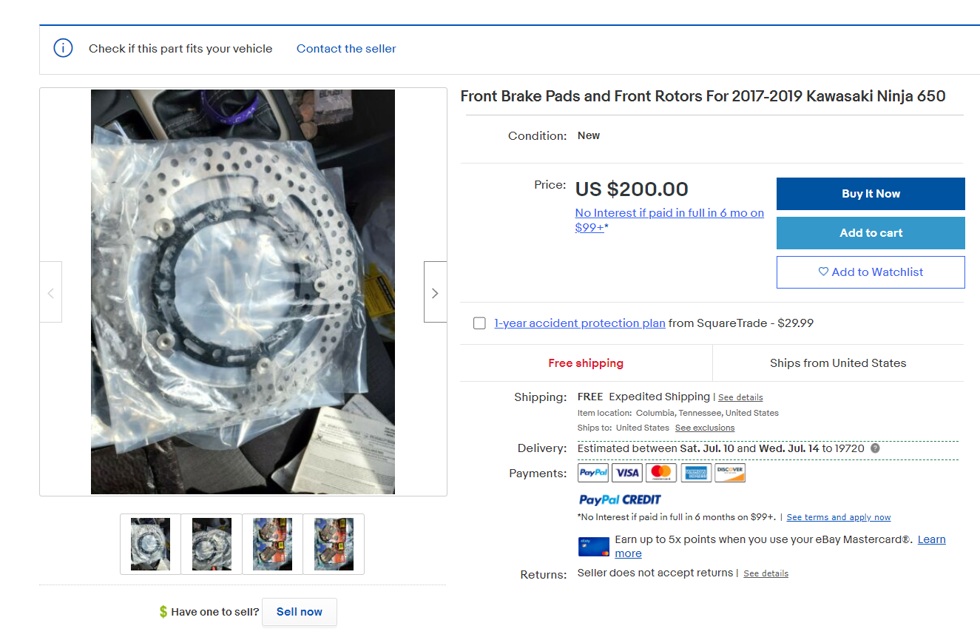This screenshot has height=640, width=980.
Task: Click the info icon beside vehicle fit check
Action: click(x=64, y=49)
